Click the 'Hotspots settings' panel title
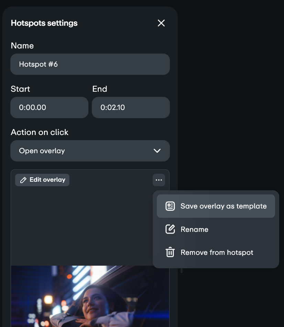This screenshot has height=327, width=284. point(44,23)
